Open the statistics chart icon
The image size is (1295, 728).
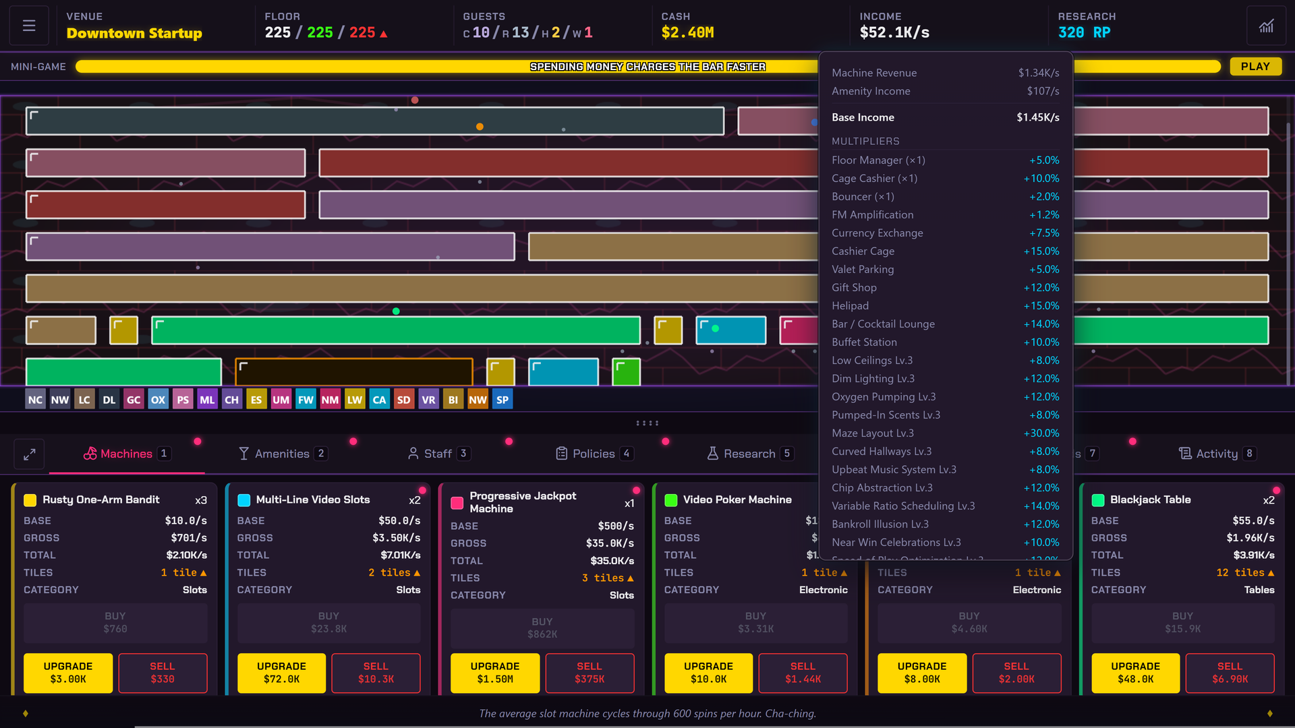click(1266, 26)
